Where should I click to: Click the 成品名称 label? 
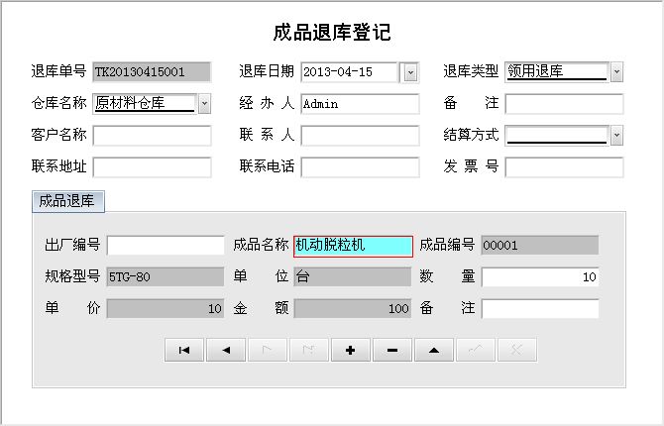coord(261,245)
